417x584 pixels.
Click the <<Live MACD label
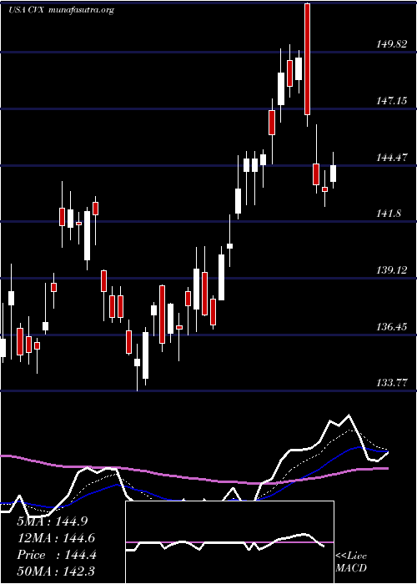(x=351, y=562)
